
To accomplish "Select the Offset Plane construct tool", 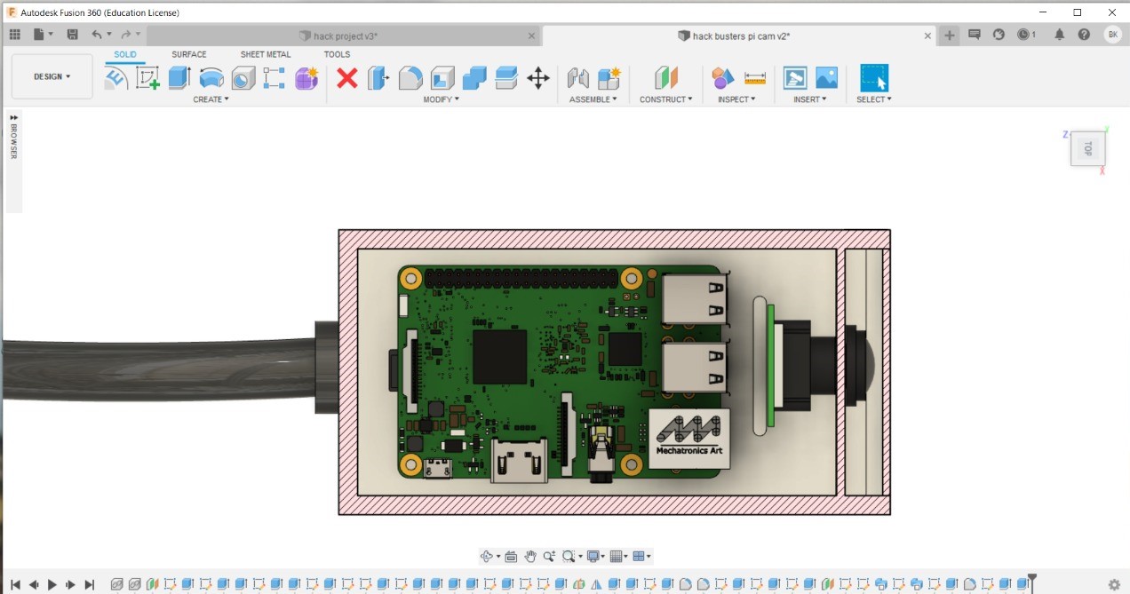I will click(x=666, y=78).
